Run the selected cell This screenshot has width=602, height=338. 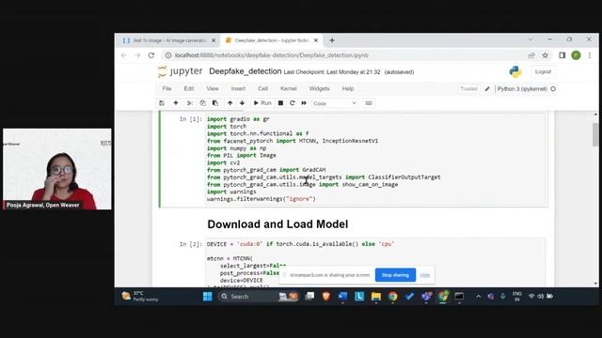tap(262, 103)
